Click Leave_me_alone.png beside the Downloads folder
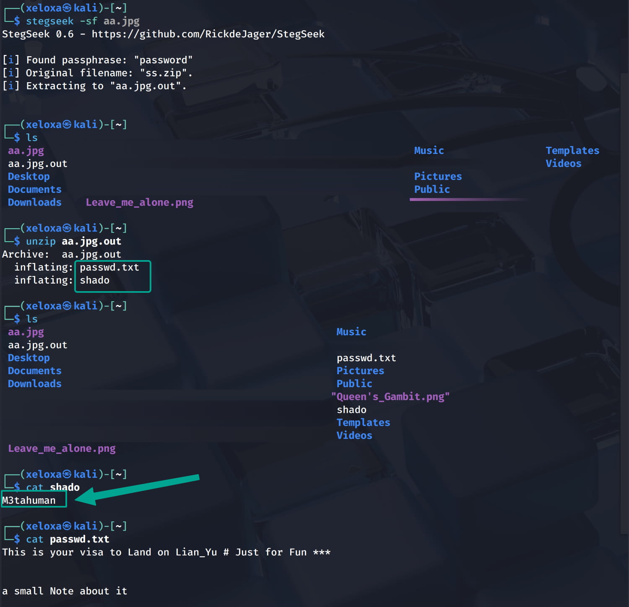The image size is (629, 607). [x=139, y=203]
